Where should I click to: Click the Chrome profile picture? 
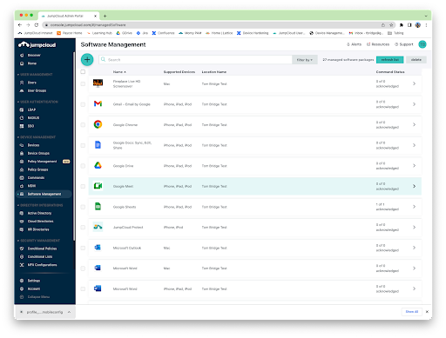[x=418, y=25]
